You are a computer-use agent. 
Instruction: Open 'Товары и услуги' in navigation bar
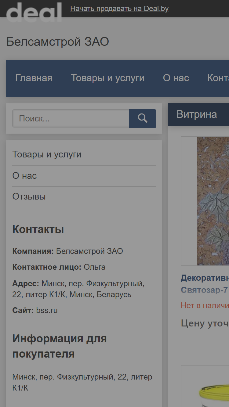coord(108,78)
